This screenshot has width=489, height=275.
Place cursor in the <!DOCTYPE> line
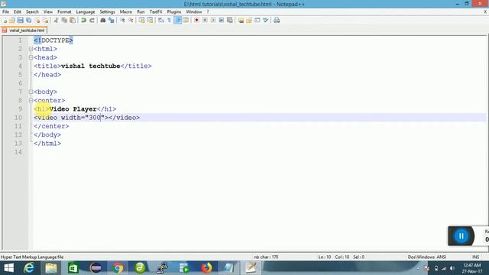click(53, 40)
